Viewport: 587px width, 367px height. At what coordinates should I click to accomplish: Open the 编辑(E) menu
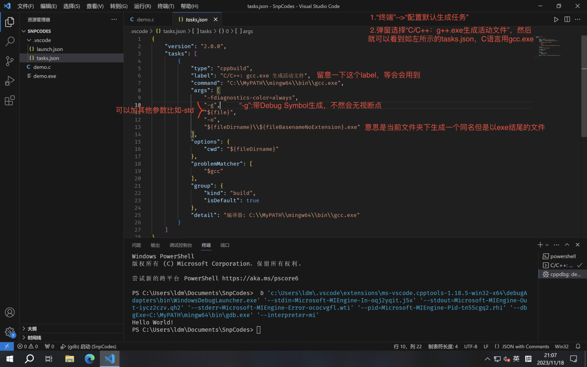[49, 6]
